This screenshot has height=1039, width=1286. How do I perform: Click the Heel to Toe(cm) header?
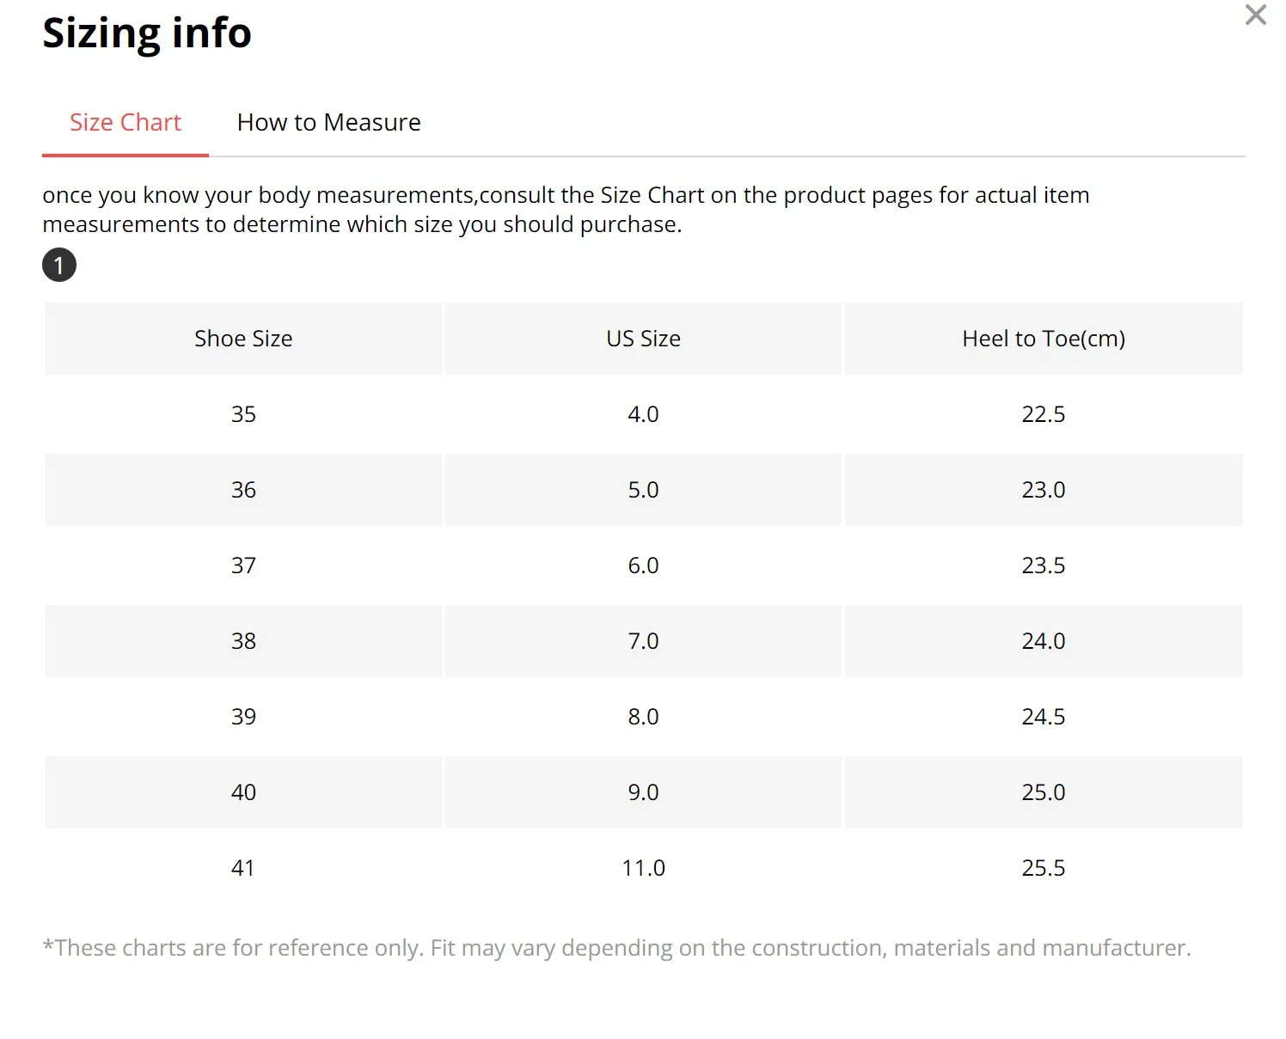1043,339
